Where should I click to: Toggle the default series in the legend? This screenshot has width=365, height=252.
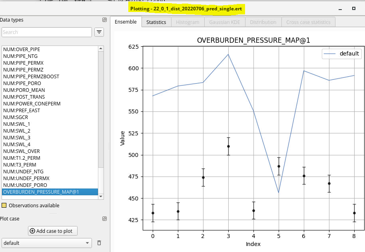click(x=341, y=54)
